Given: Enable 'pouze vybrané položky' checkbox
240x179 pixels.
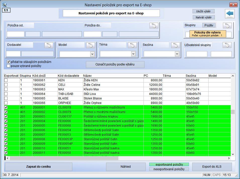Looking at the screenshot, I should (x=8, y=66).
